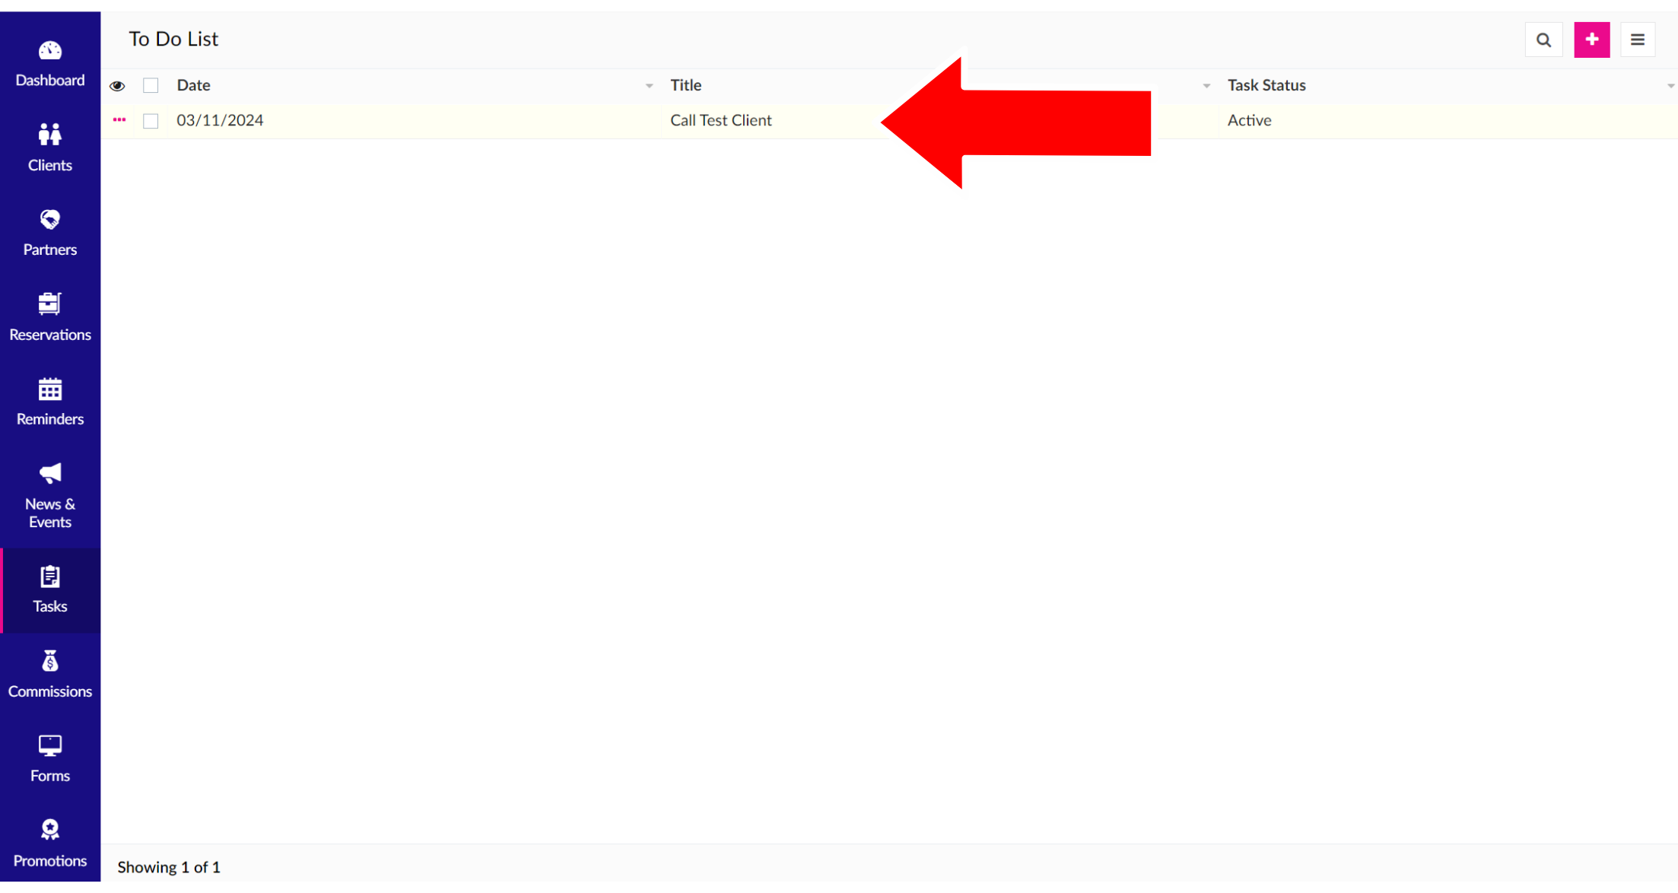
Task: Check the 03/11/2024 task row checkbox
Action: (x=151, y=121)
